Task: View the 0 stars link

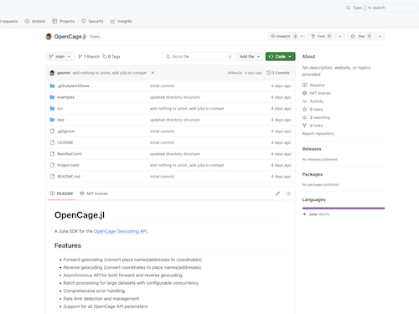Action: [x=316, y=110]
